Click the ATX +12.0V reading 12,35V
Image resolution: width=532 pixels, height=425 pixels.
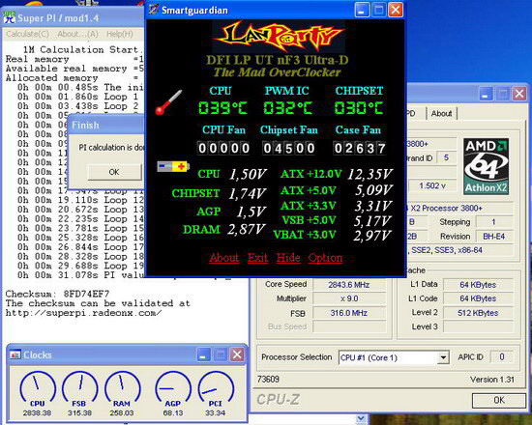[x=370, y=174]
